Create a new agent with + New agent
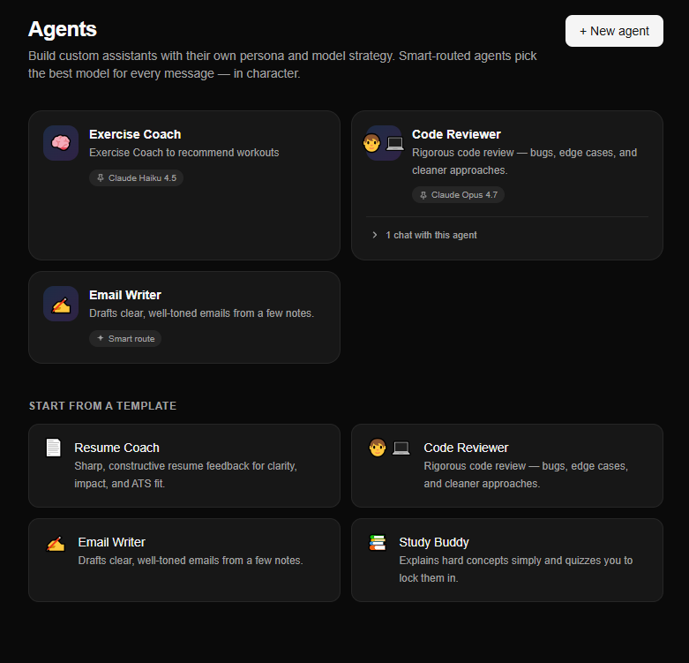The image size is (689, 663). [614, 31]
